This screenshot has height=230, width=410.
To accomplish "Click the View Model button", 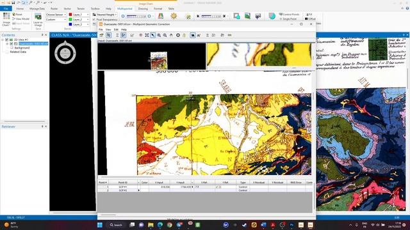I will (x=21, y=19).
